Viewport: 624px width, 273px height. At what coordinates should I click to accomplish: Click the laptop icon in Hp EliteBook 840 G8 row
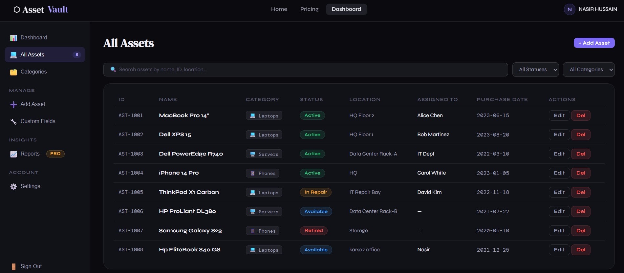[x=253, y=250]
